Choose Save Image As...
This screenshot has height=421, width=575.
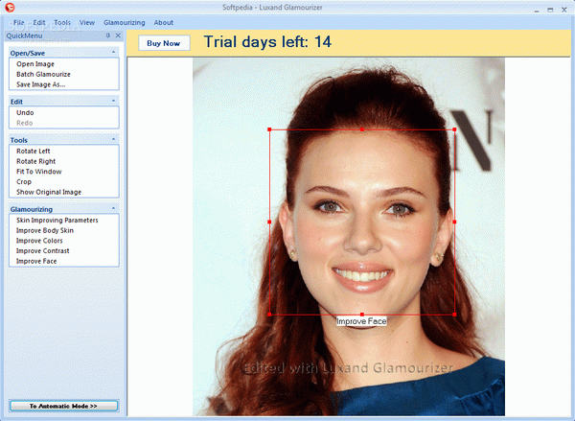click(x=40, y=84)
